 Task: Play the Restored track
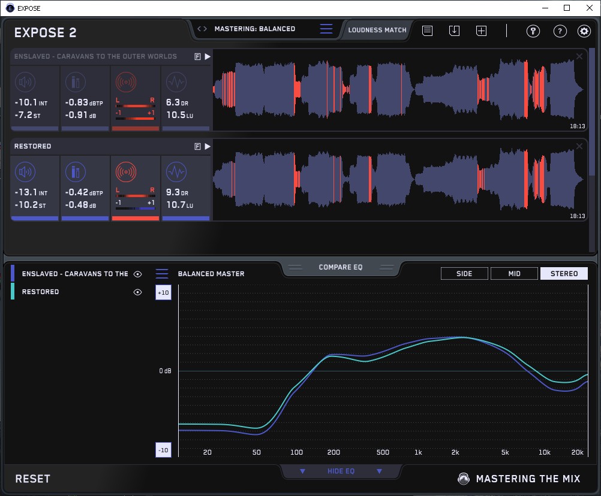pyautogui.click(x=208, y=146)
